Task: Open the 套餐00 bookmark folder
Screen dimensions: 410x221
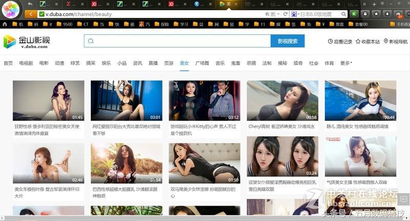Action: [x=358, y=24]
